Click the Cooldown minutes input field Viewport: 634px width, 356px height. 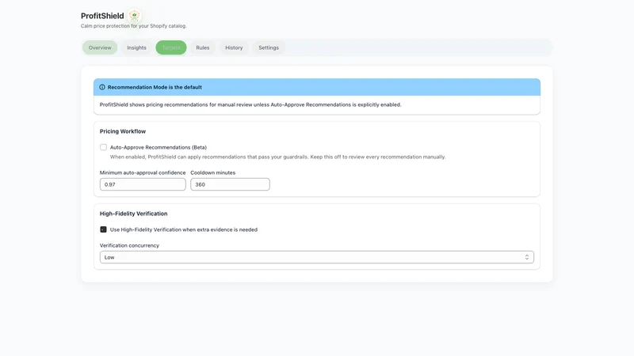[230, 184]
